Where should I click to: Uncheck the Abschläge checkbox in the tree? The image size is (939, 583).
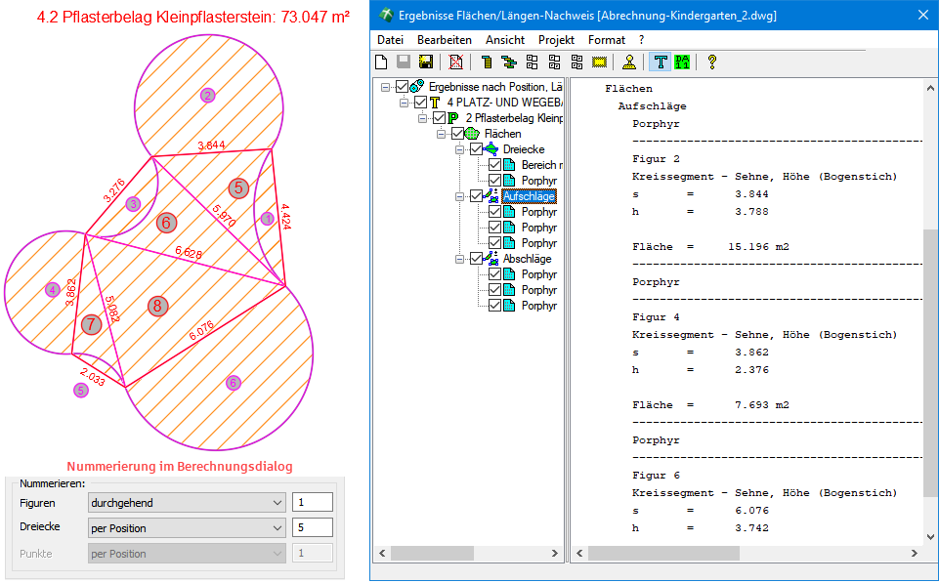(477, 259)
